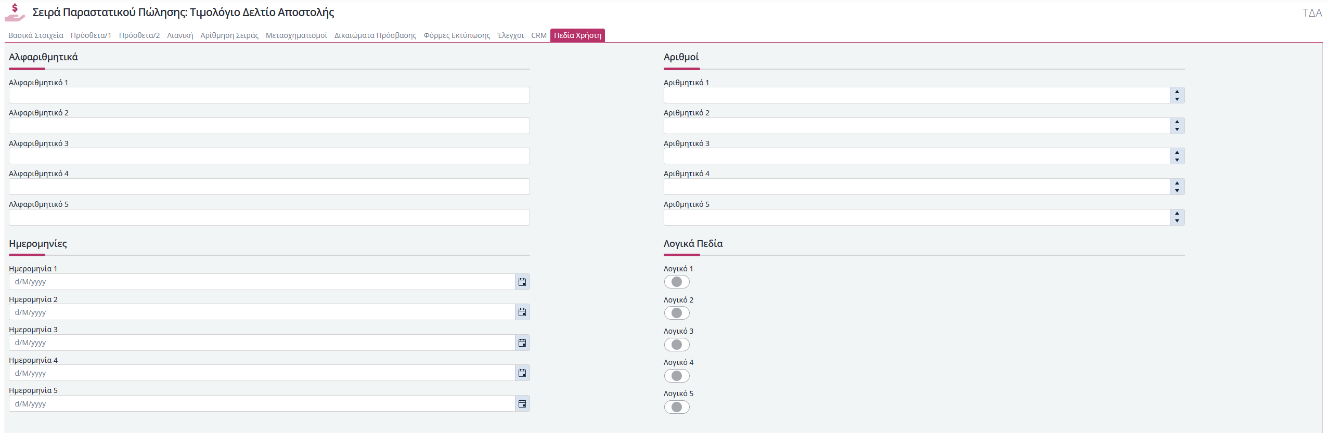The width and height of the screenshot is (1329, 433).
Task: Focus the Αλφαριθμητικό 4 text field
Action: coord(269,187)
